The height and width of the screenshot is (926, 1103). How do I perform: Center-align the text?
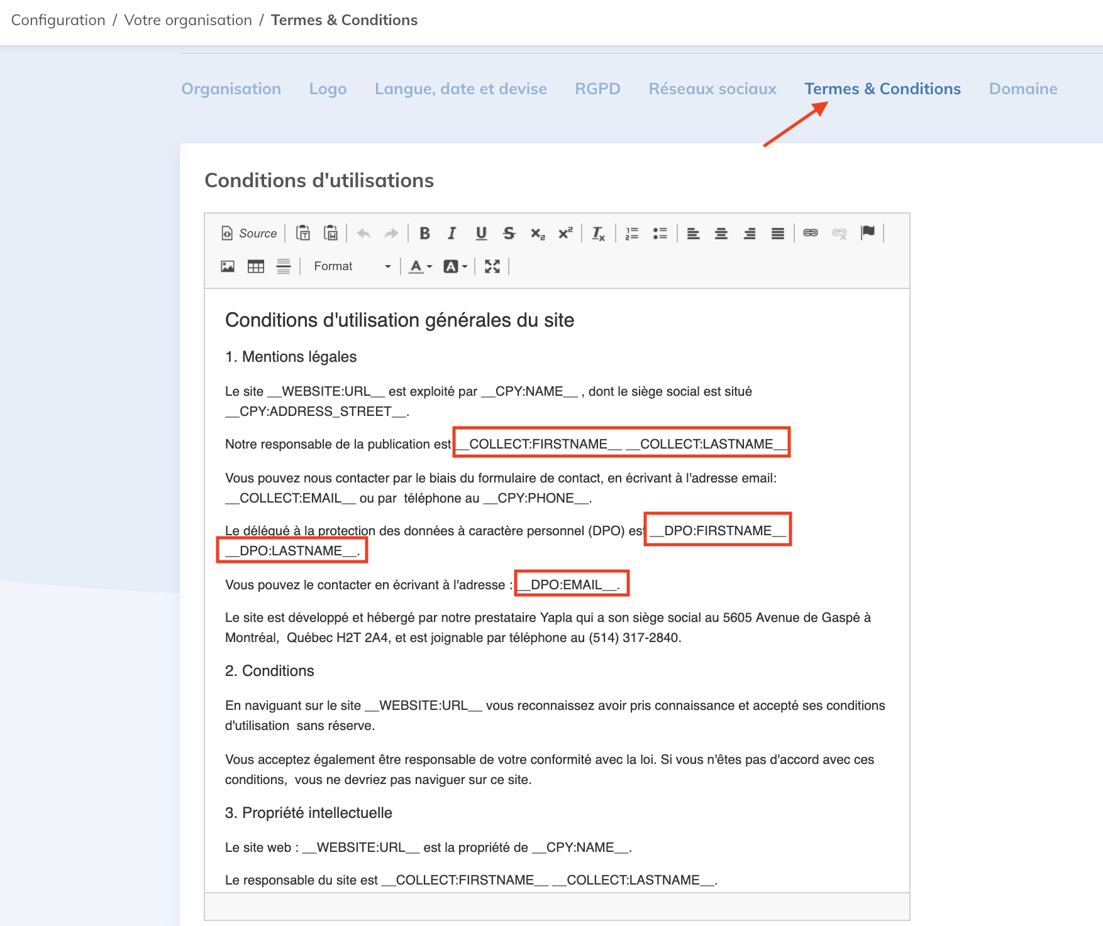[721, 234]
